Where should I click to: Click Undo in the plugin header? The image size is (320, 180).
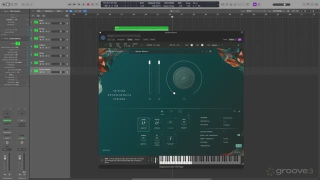[145, 39]
